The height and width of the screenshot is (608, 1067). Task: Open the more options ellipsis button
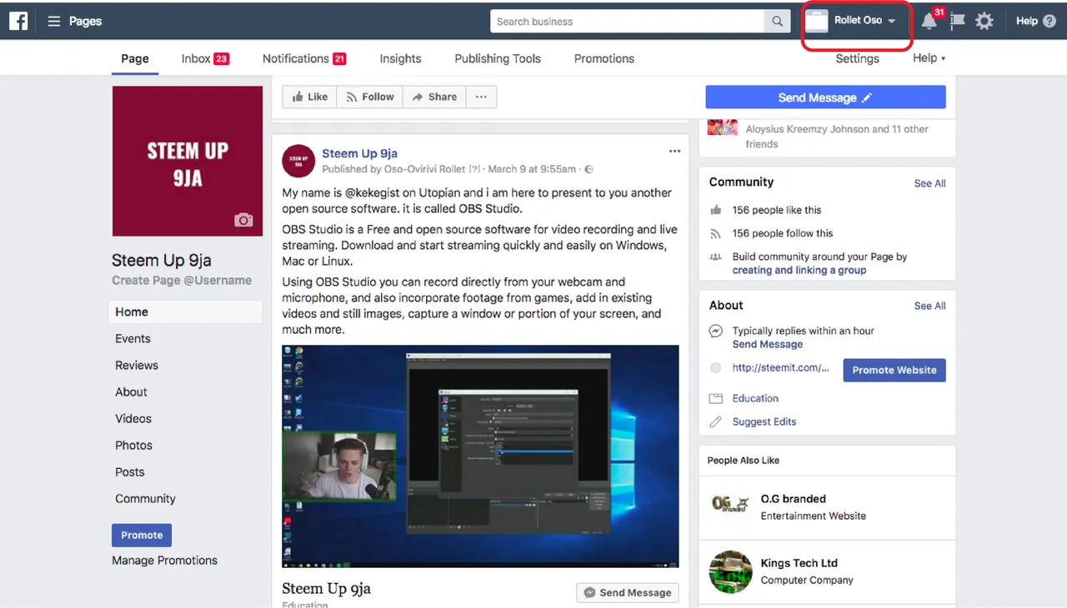tap(481, 97)
